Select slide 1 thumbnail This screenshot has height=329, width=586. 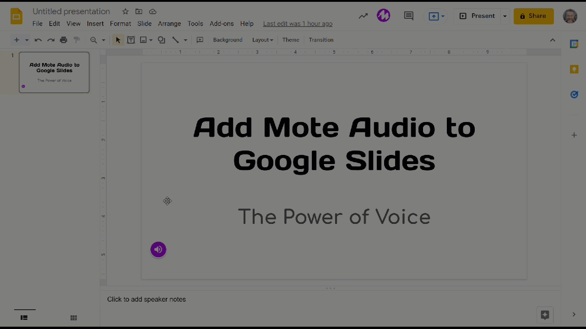coord(54,72)
